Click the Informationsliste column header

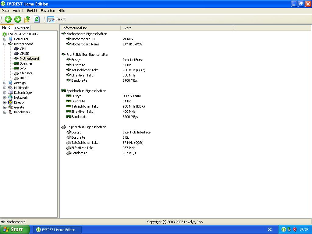point(90,28)
